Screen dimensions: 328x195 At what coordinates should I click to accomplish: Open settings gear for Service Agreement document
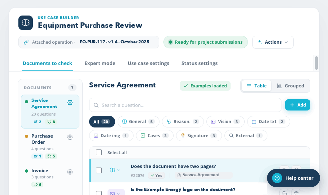(70, 103)
